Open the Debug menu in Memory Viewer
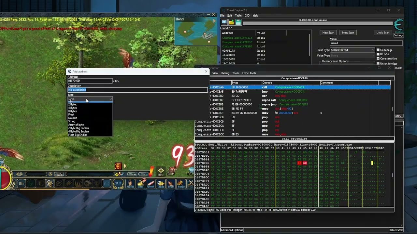 (225, 73)
